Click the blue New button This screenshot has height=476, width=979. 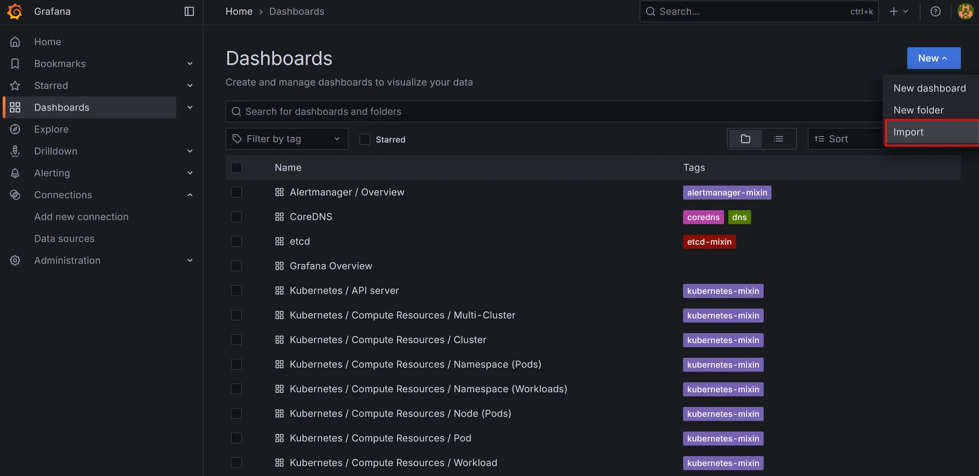[933, 58]
